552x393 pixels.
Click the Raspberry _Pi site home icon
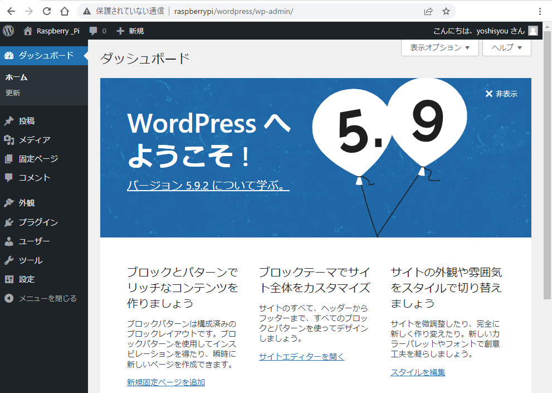point(28,31)
